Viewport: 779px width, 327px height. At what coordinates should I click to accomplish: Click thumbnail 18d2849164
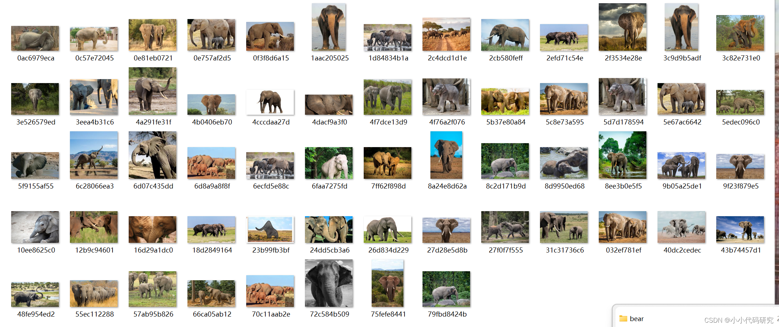pos(211,230)
